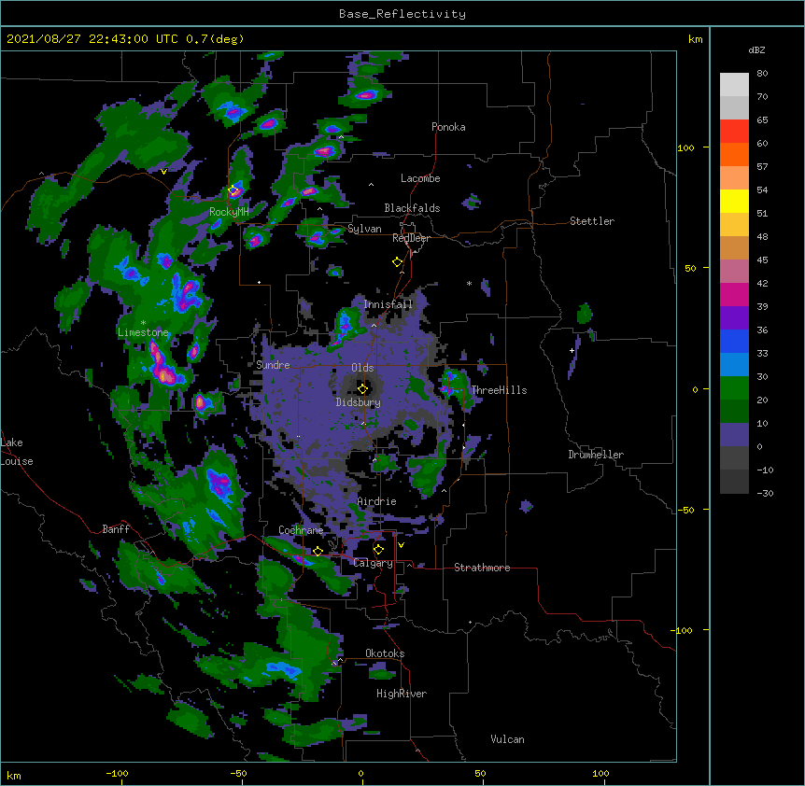Select the Cochrane map label
The height and width of the screenshot is (786, 805).
click(x=301, y=530)
